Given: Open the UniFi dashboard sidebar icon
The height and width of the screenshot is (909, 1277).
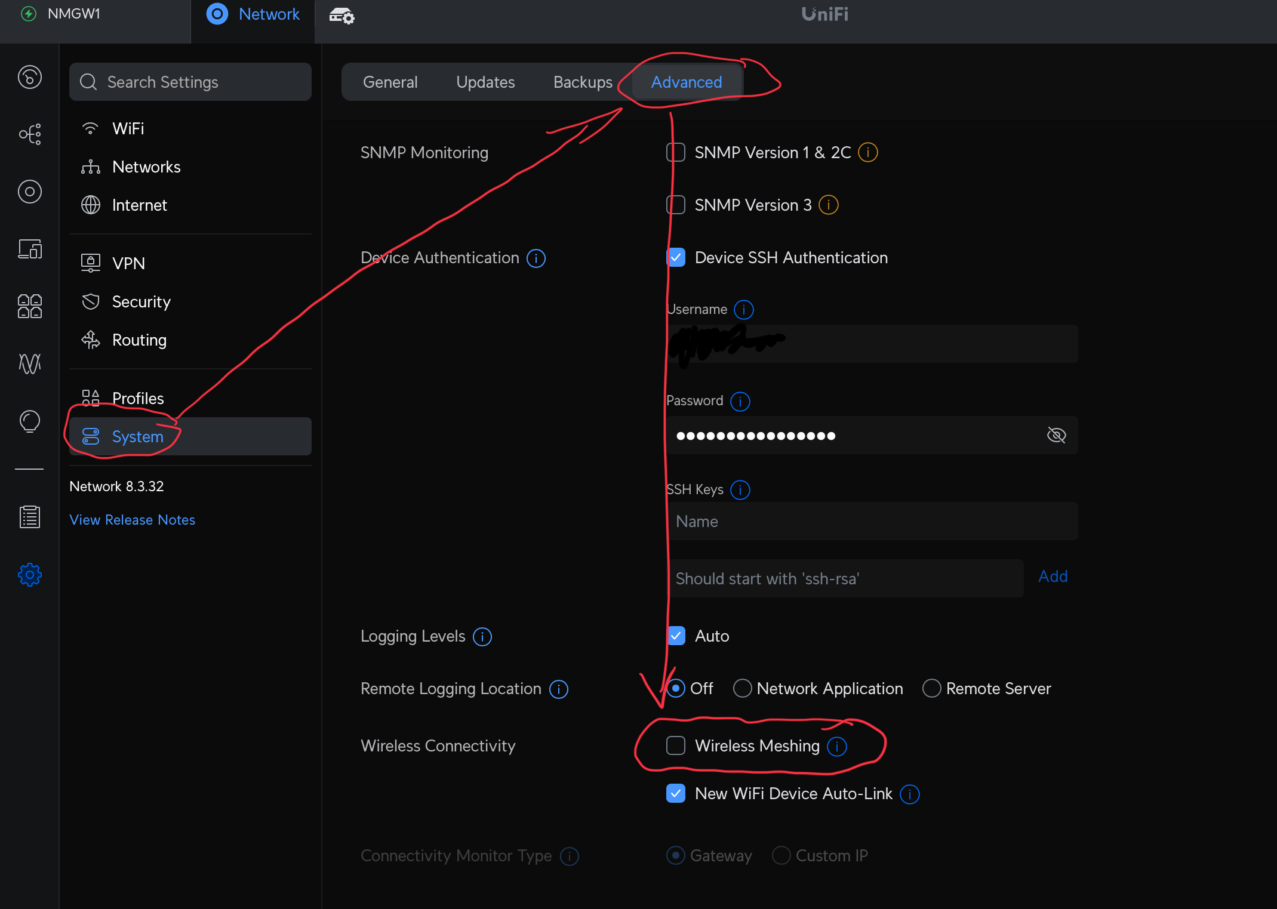Looking at the screenshot, I should point(29,77).
